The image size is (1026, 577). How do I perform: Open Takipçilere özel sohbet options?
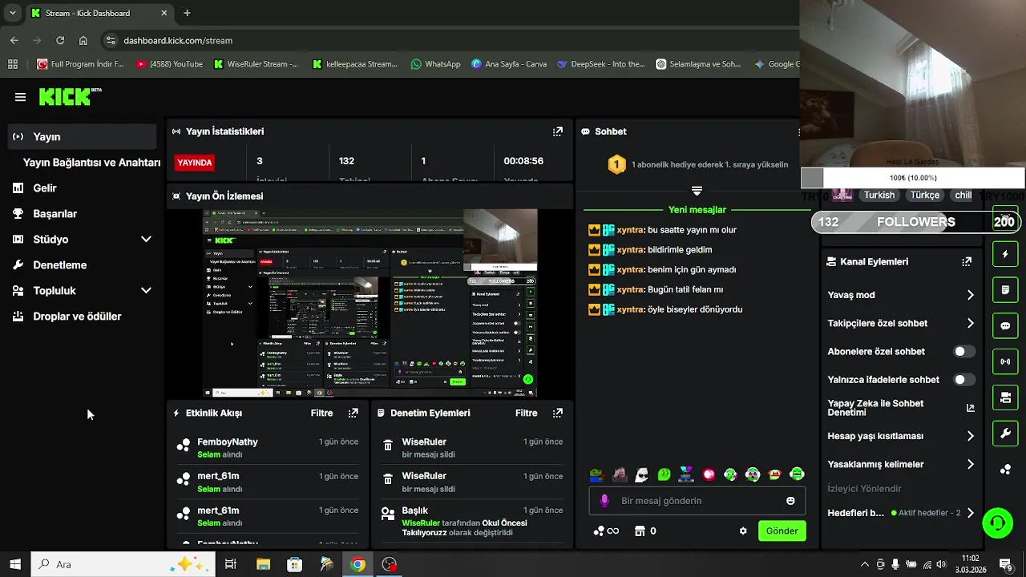click(x=901, y=324)
